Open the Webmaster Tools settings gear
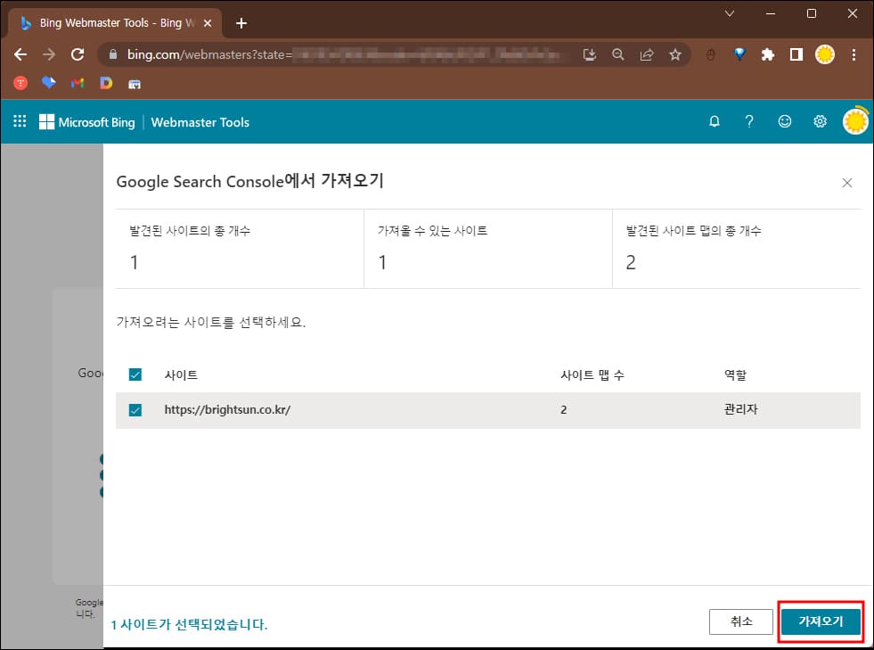 pos(820,121)
